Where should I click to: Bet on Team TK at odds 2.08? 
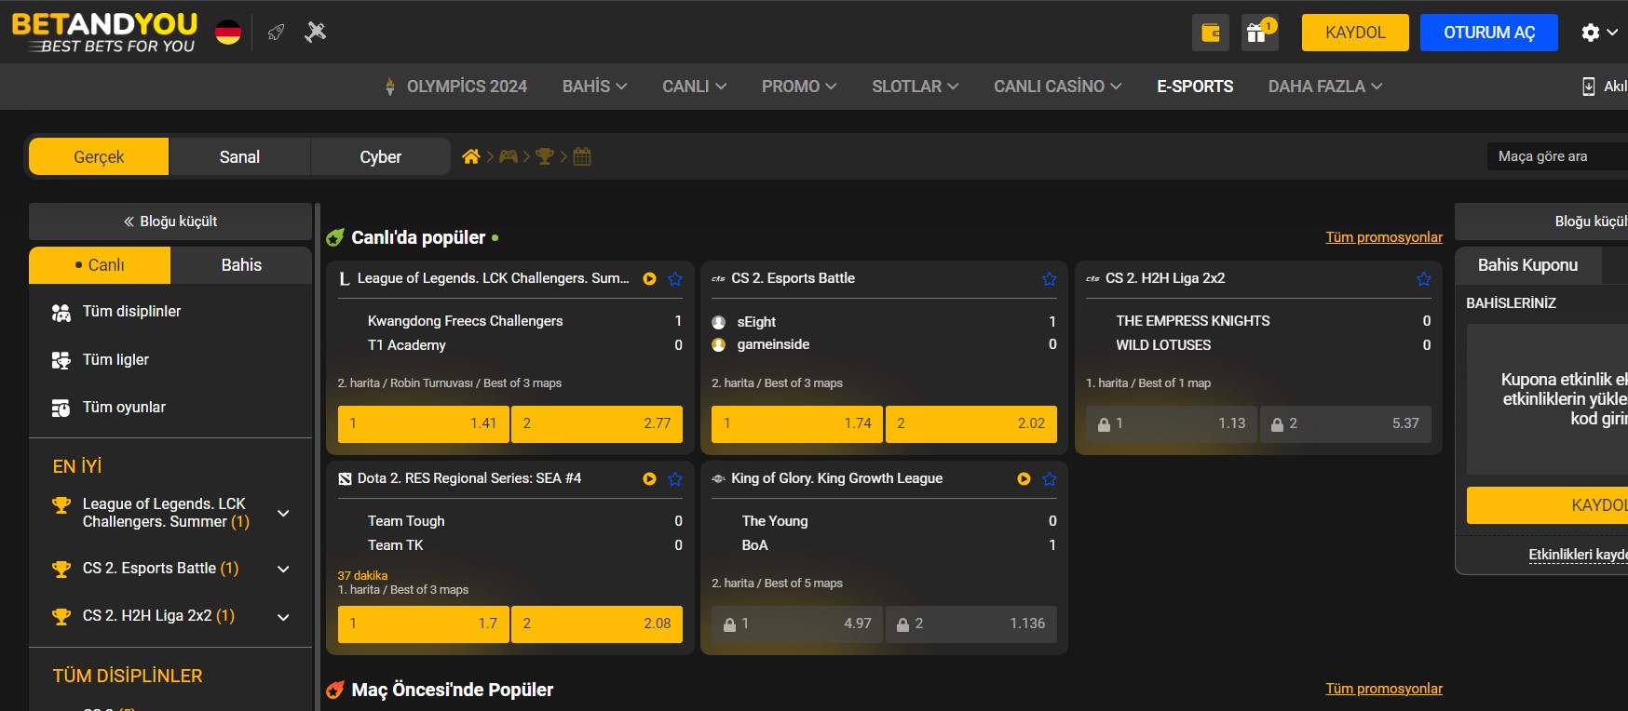pyautogui.click(x=597, y=624)
